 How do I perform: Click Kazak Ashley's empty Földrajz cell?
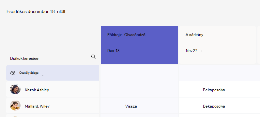coord(139,89)
